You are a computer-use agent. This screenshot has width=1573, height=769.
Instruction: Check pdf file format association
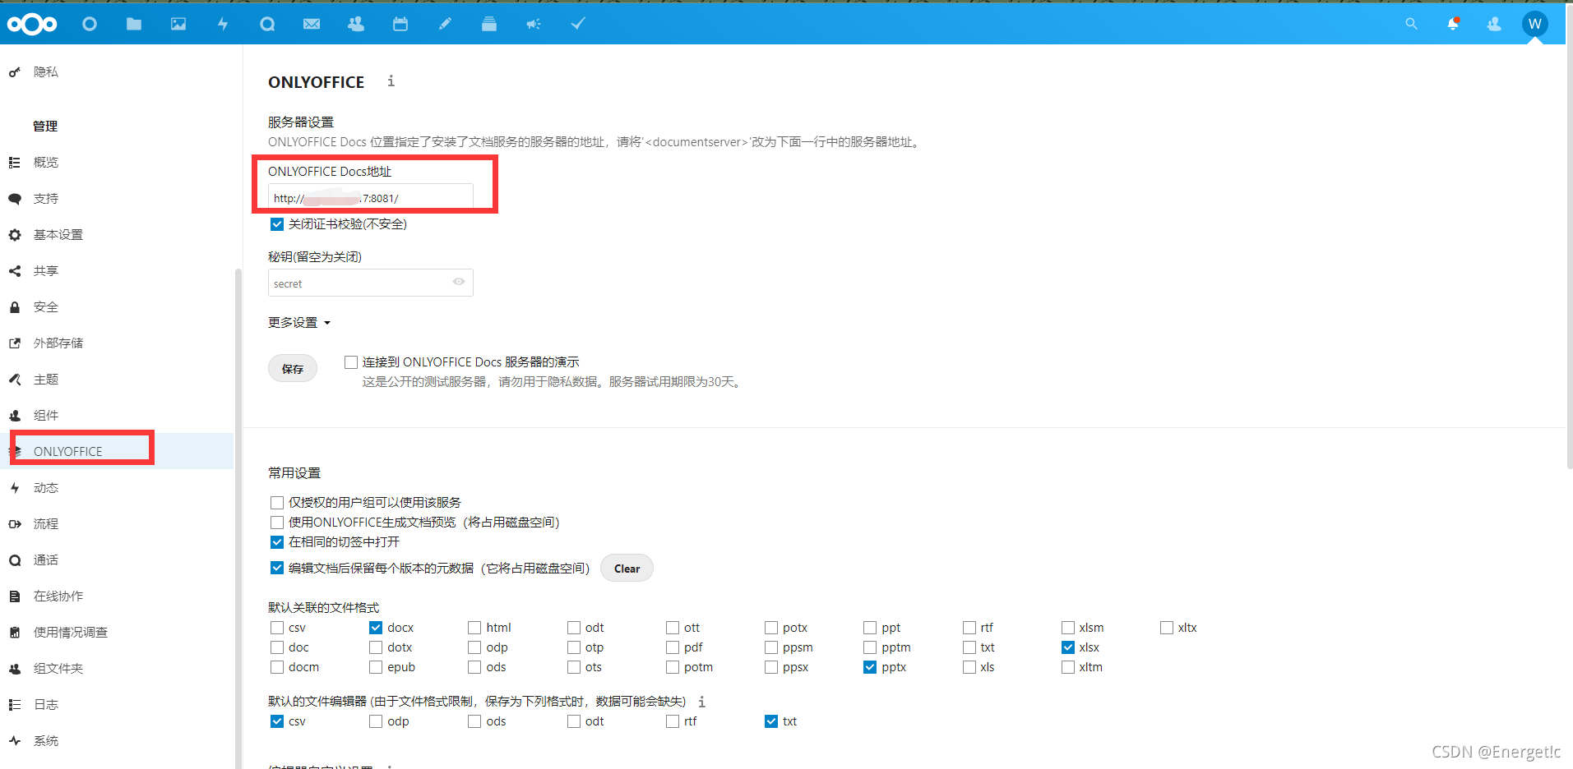pos(673,647)
